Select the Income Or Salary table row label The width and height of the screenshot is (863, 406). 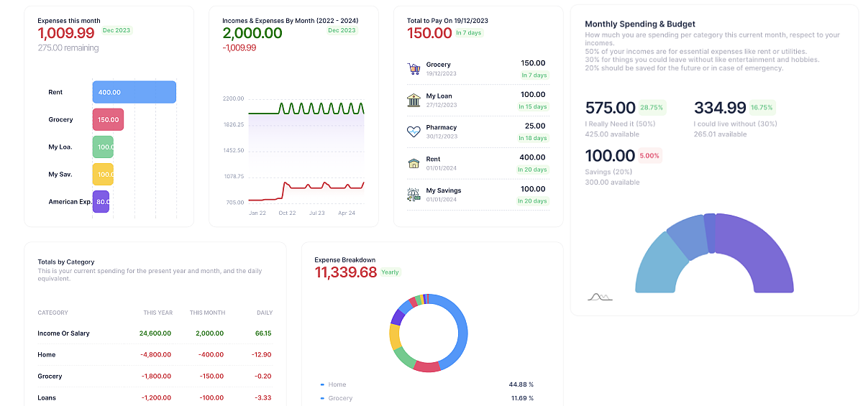coord(63,333)
